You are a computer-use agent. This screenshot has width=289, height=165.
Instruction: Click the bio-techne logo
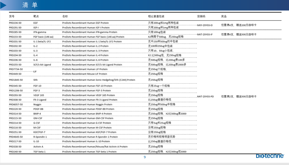(x=270, y=156)
